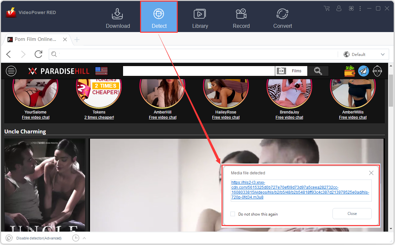Open AmberHill's Free video chat link

coord(163,117)
